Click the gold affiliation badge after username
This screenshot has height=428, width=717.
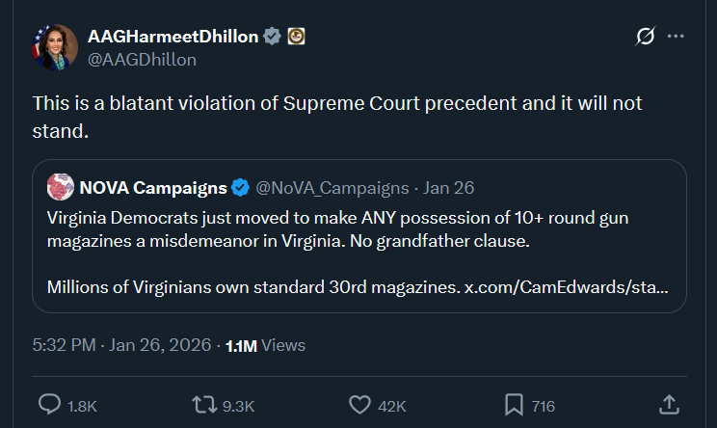297,37
